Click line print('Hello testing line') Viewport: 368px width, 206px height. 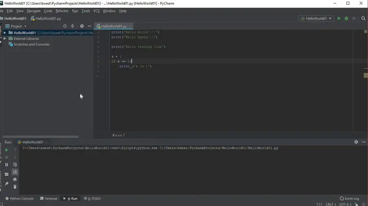(138, 47)
